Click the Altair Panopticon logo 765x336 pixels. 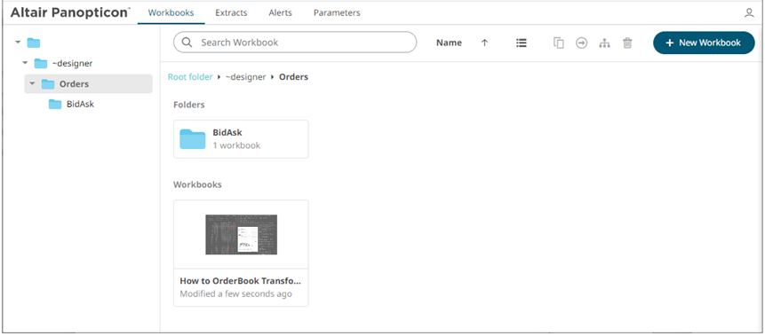(70, 12)
